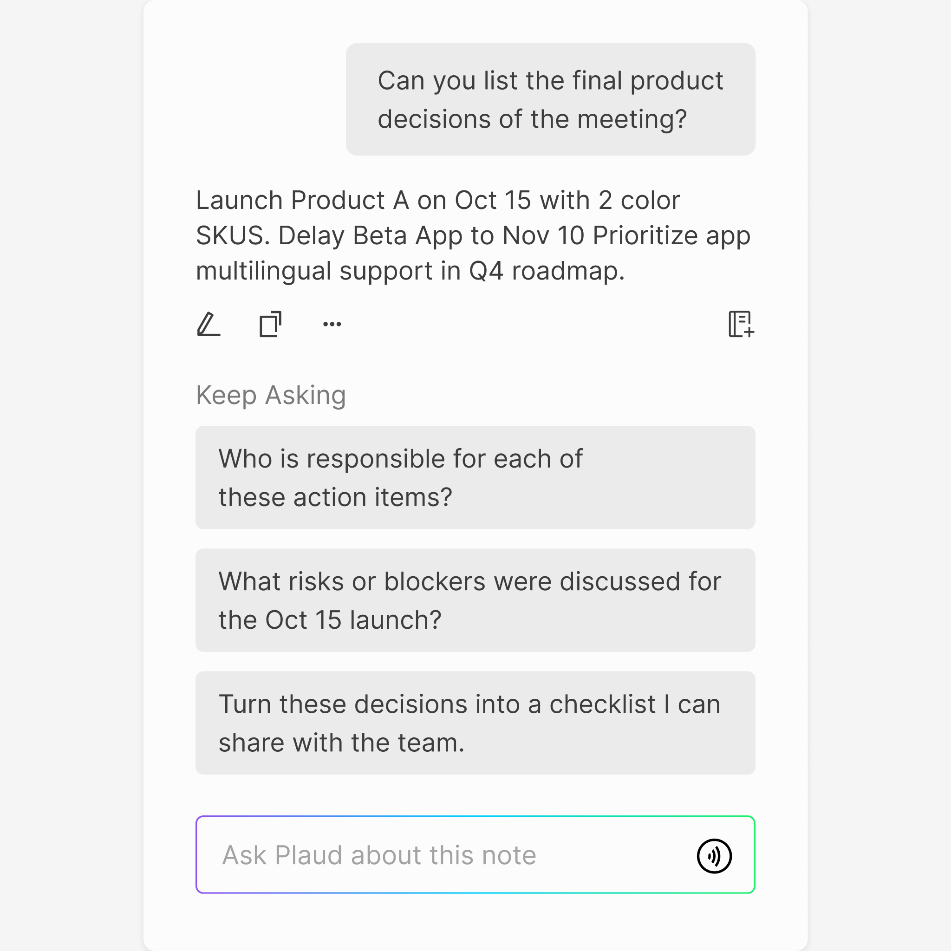Click "Oct 15 launch?" text in second suggestion
951x951 pixels.
pos(353,620)
